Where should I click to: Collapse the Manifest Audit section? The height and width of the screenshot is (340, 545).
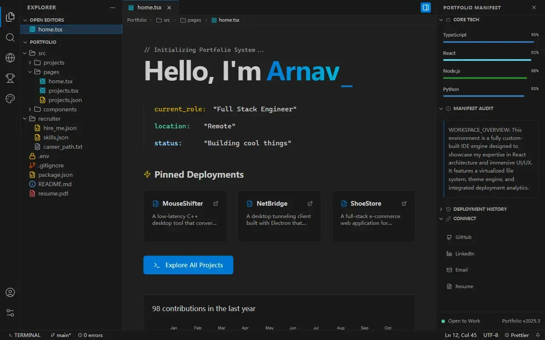(490, 108)
